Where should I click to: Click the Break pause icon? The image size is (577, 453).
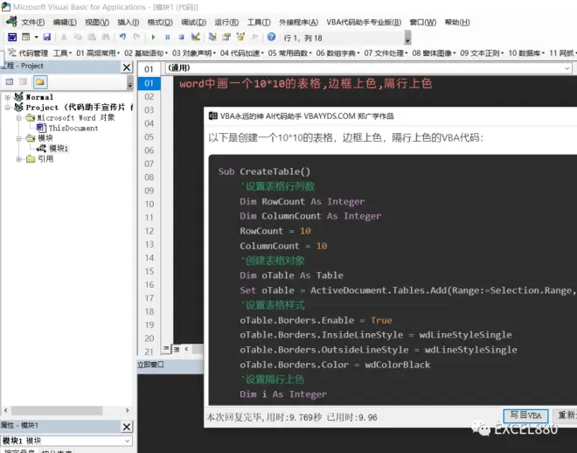(167, 38)
